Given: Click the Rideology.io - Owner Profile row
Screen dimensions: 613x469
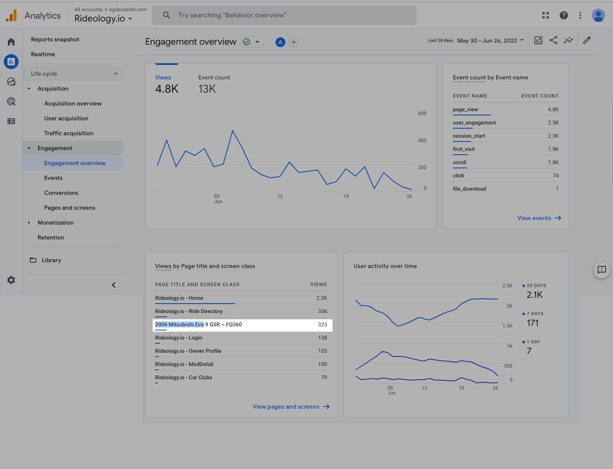Looking at the screenshot, I should click(x=241, y=351).
